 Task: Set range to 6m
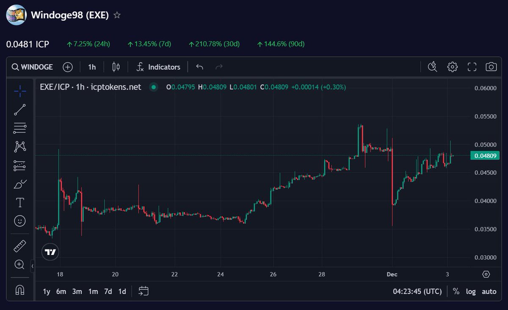pos(61,291)
